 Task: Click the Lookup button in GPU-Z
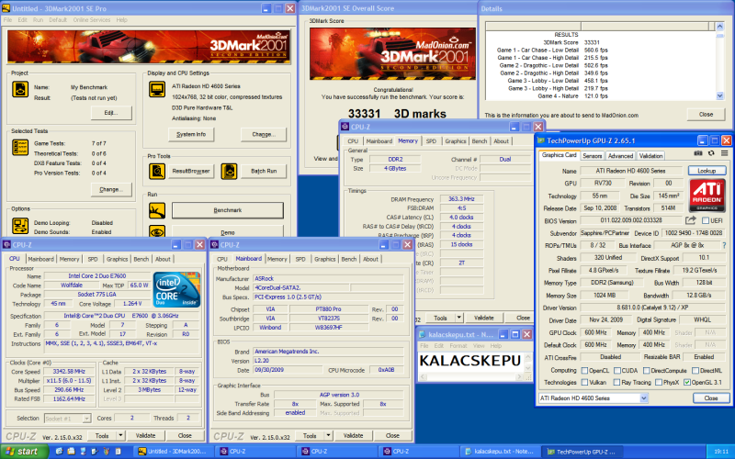tap(707, 171)
